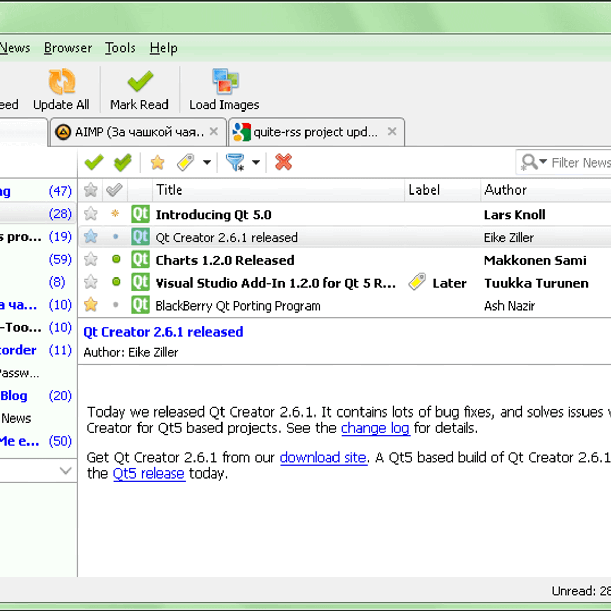The image size is (611, 611).
Task: Unstar the BlackBerry Qt Porting Program article
Action: coord(91,305)
